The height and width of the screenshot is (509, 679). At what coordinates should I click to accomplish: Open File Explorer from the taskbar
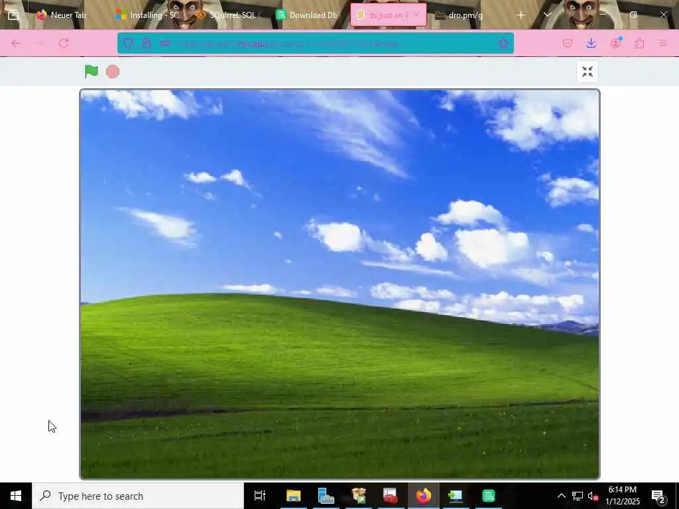pyautogui.click(x=293, y=496)
